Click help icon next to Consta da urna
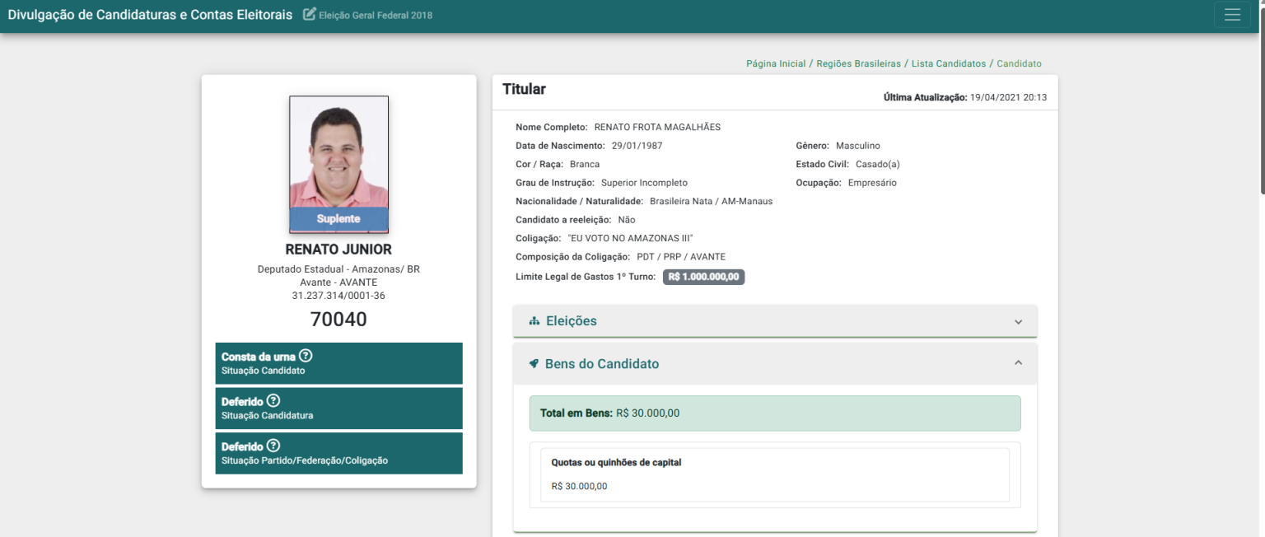Screen dimensions: 1265x537 coord(306,356)
